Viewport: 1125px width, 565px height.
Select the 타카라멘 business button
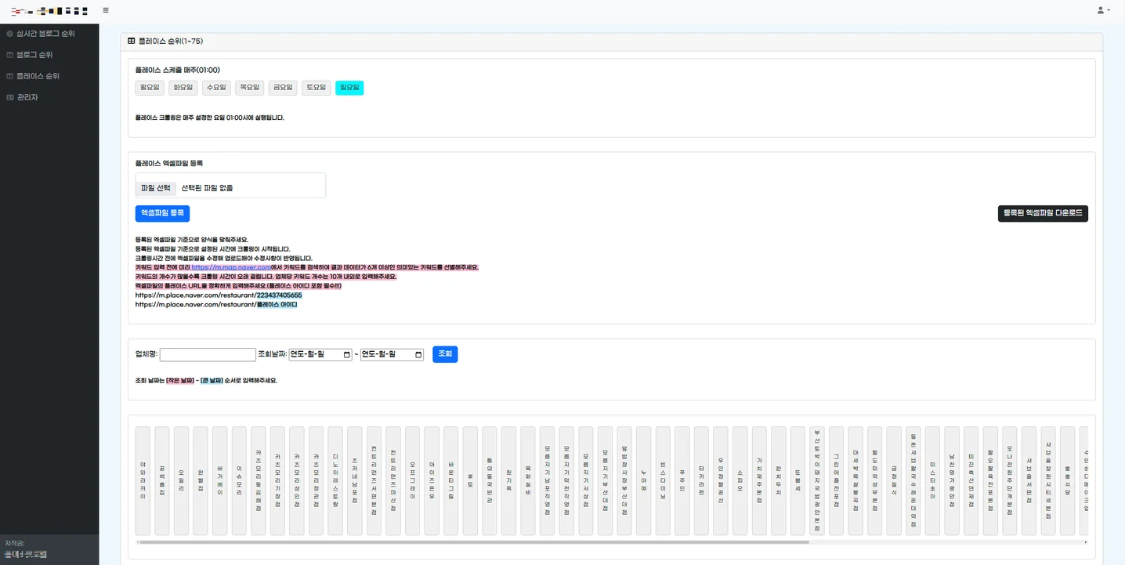(701, 481)
